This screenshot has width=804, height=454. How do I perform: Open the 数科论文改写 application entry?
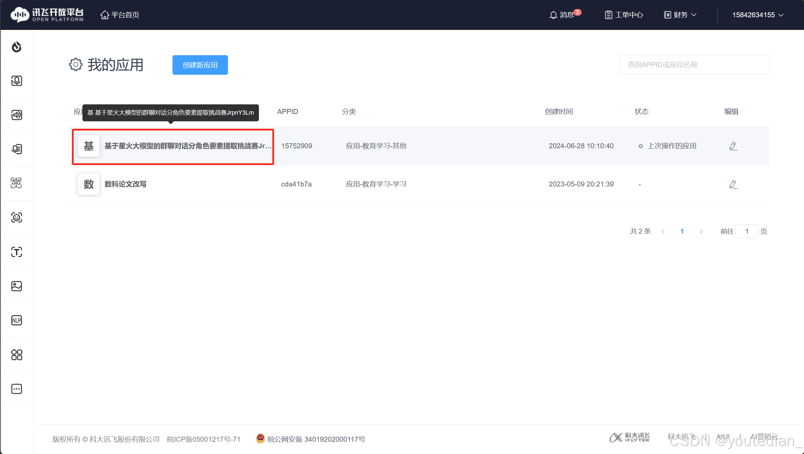click(125, 184)
